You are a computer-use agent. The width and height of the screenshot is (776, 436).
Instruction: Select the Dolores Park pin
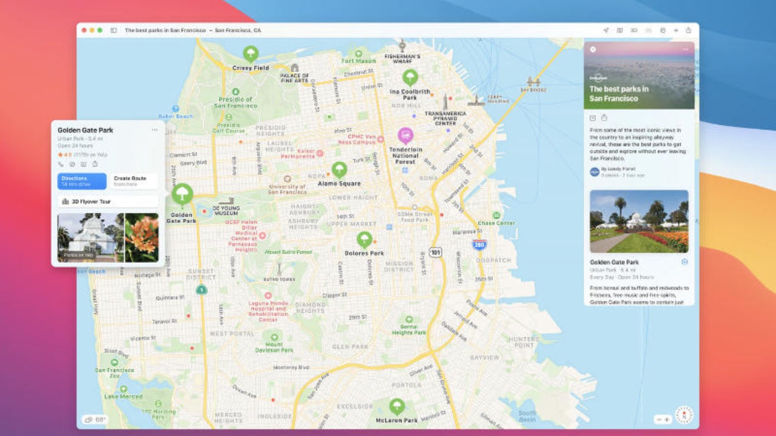pyautogui.click(x=364, y=239)
